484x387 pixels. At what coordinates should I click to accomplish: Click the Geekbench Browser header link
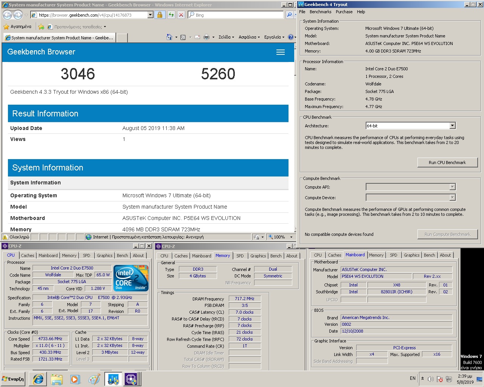pyautogui.click(x=41, y=52)
